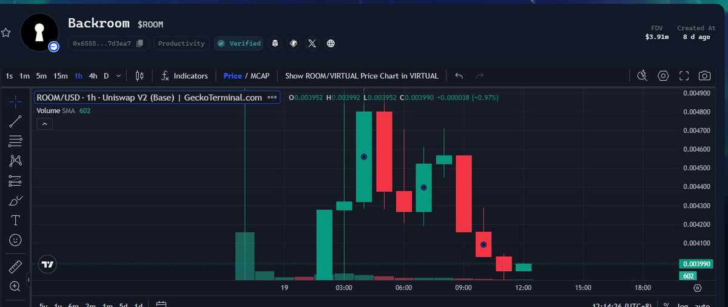Screen dimensions: 728x307
Task: Click the ROOM/USD Uniswap V2 legend title
Action: click(x=149, y=98)
